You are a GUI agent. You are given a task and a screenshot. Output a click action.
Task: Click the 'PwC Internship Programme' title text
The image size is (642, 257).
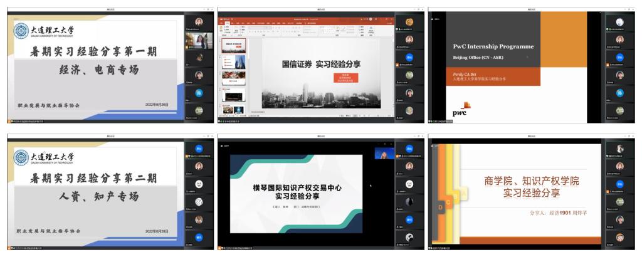(493, 46)
